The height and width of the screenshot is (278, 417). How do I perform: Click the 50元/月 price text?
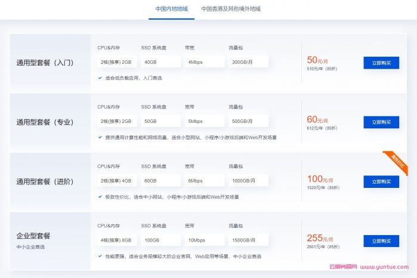[x=317, y=60]
